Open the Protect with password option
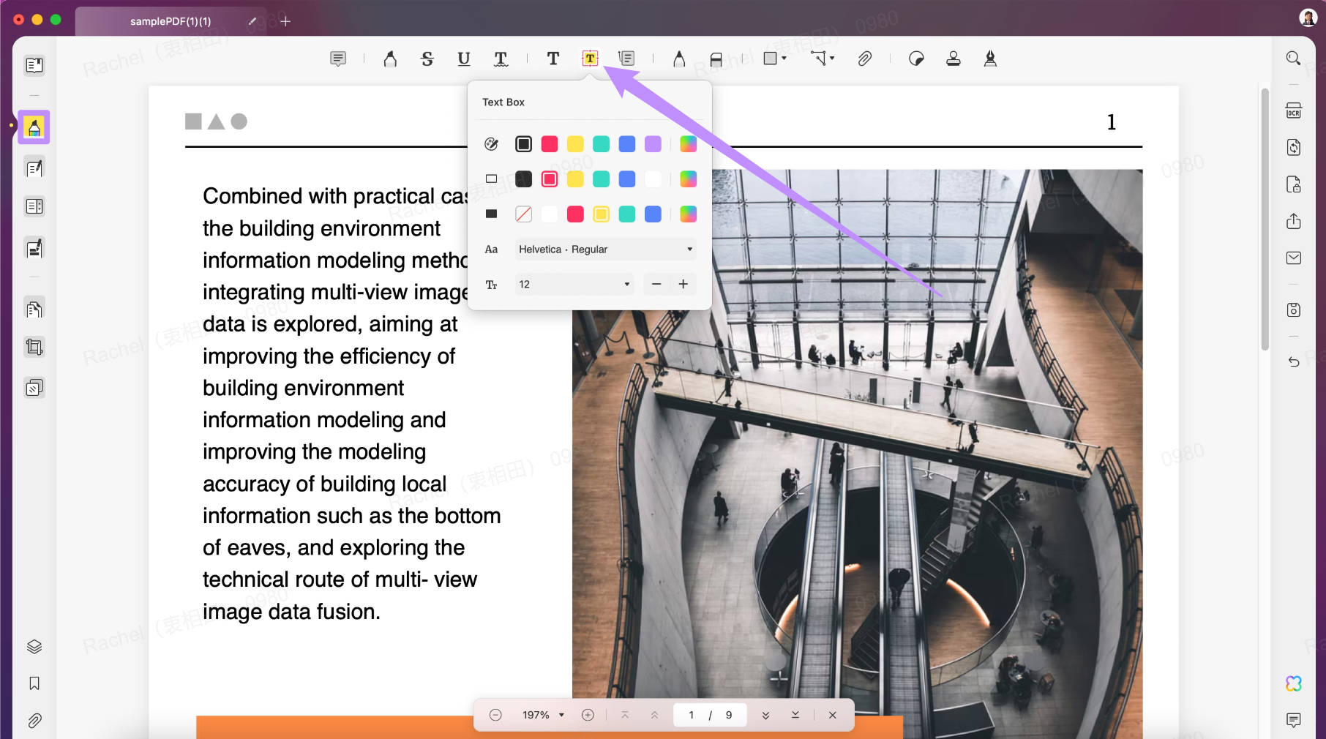Screen dimensions: 1326x739 [x=1294, y=184]
